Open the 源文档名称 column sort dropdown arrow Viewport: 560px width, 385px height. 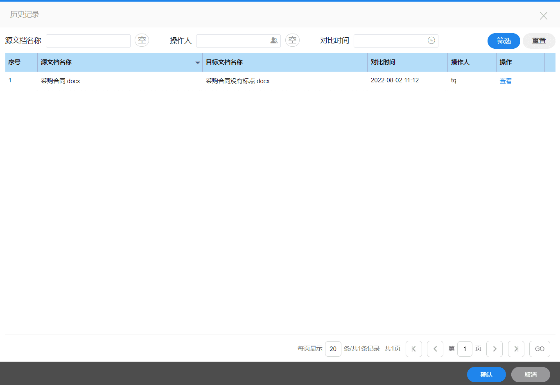[x=198, y=63]
